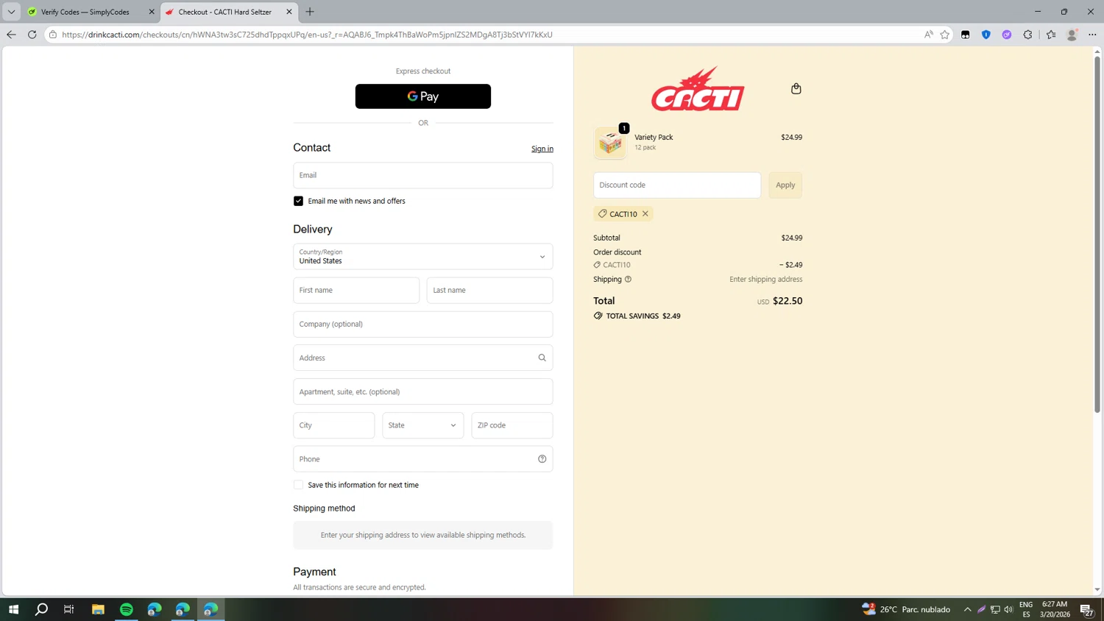The image size is (1104, 621).
Task: Open the Country/Region dropdown
Action: pos(423,257)
